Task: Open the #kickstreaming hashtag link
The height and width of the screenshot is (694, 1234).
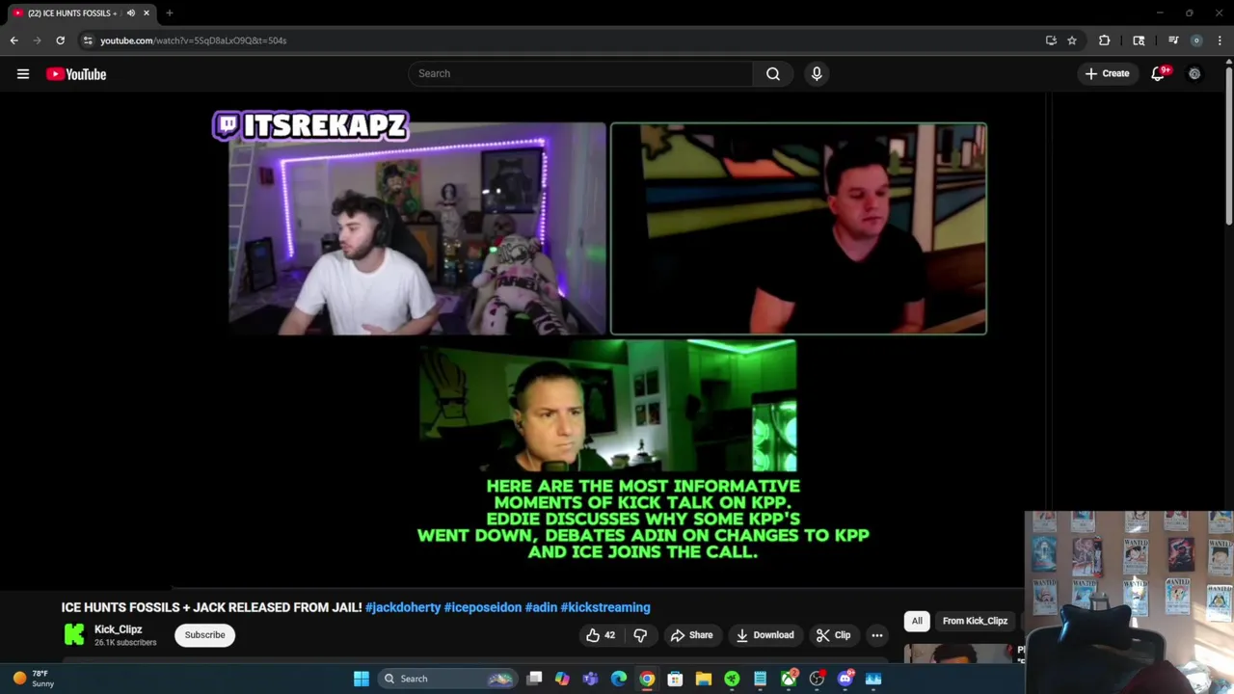Action: click(605, 607)
